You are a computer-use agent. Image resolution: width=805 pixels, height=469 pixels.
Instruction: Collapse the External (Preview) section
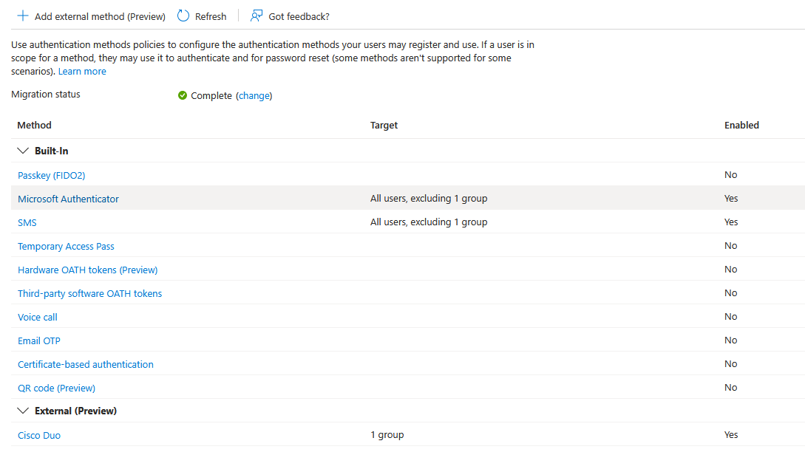point(23,411)
